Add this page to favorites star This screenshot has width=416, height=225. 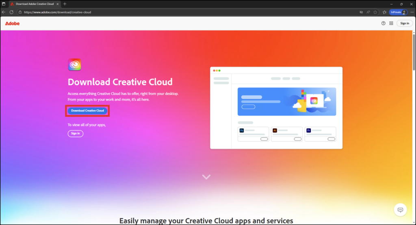pyautogui.click(x=375, y=12)
